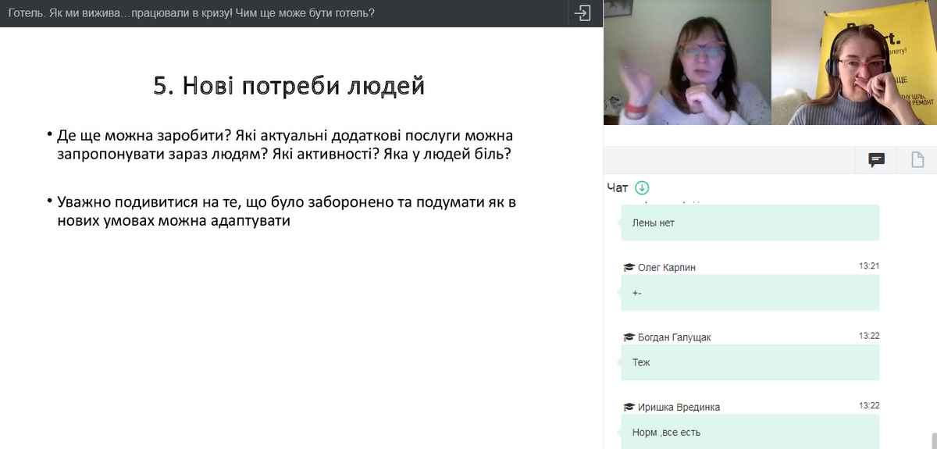
Task: Click the Чат panel label
Action: (x=617, y=187)
